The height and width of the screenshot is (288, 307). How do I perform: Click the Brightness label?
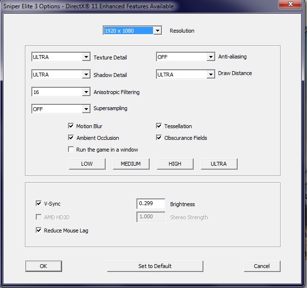(182, 204)
